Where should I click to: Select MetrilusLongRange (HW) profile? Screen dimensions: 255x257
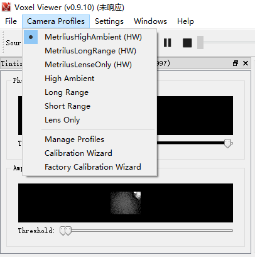(x=90, y=51)
